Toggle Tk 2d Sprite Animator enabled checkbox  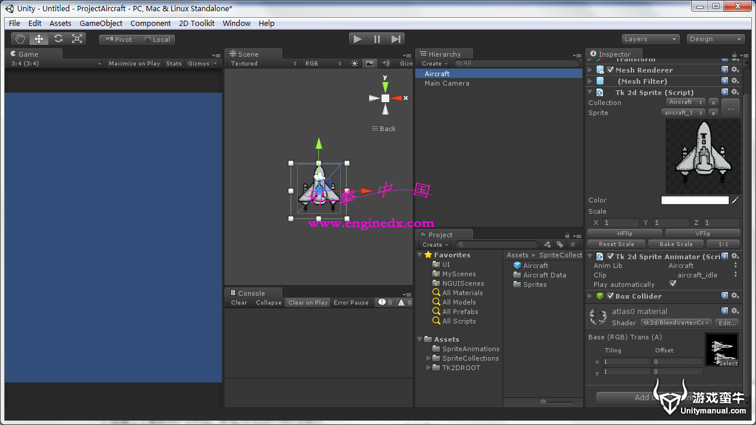click(x=611, y=256)
